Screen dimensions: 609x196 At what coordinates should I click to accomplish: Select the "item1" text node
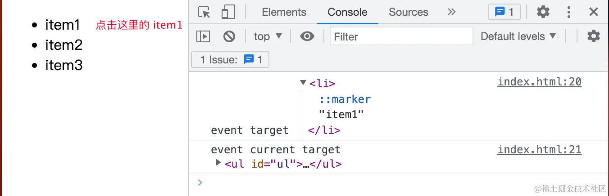coord(341,115)
